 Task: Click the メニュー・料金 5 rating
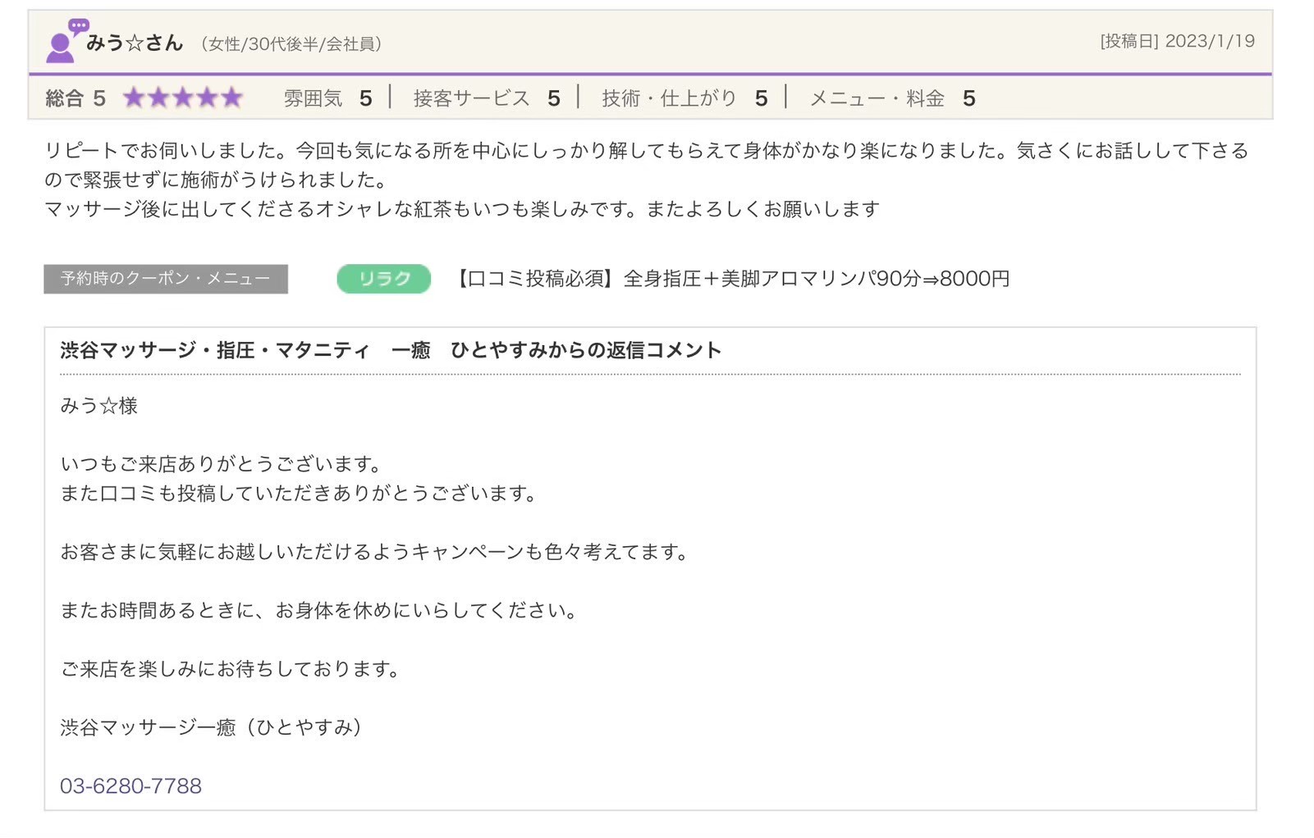(x=893, y=98)
